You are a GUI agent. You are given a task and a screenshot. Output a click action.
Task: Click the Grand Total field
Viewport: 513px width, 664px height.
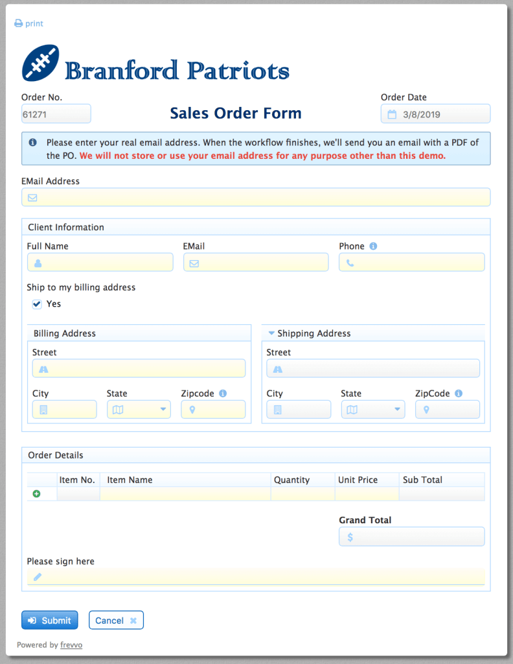coord(412,536)
